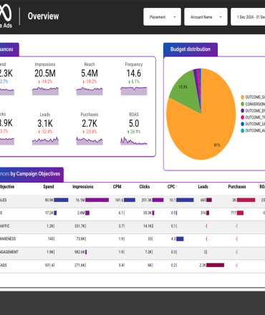The width and height of the screenshot is (265, 315).
Task: Open the Account Name dropdown filter
Action: tap(206, 17)
